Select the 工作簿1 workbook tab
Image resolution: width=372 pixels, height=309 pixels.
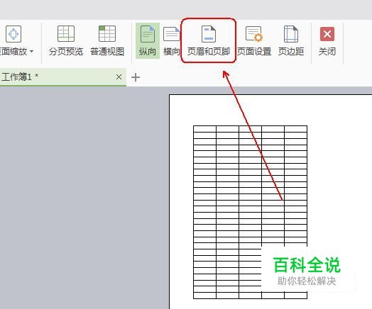coord(63,77)
